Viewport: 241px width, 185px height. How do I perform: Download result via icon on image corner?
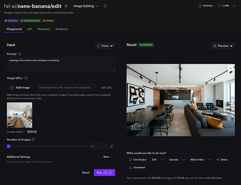231,68
